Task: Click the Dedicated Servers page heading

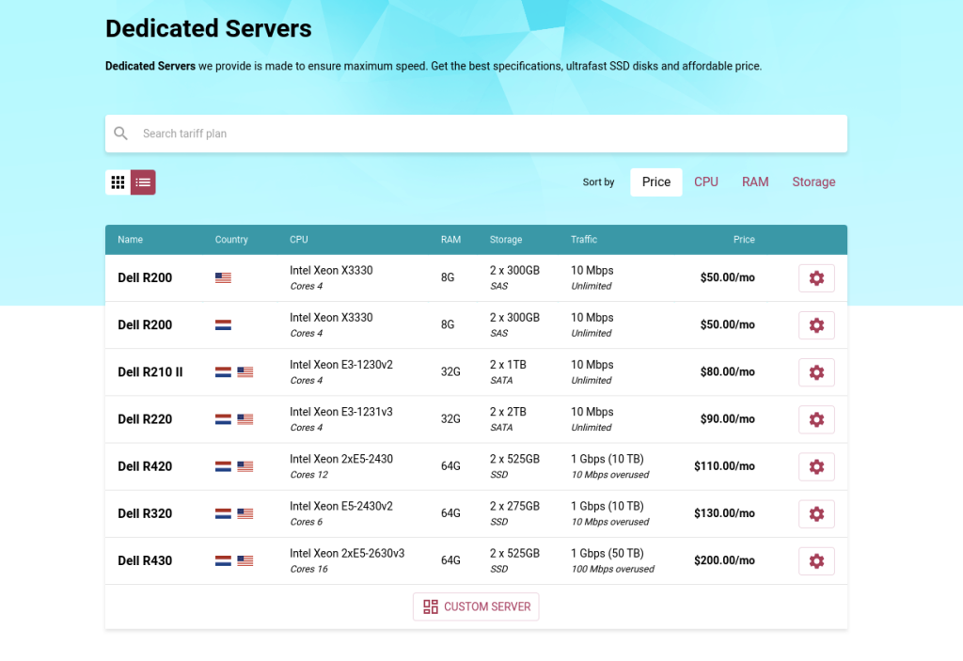Action: pyautogui.click(x=208, y=28)
